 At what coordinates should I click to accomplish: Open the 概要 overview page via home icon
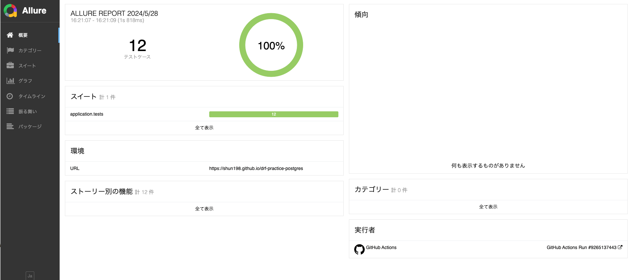[x=10, y=35]
